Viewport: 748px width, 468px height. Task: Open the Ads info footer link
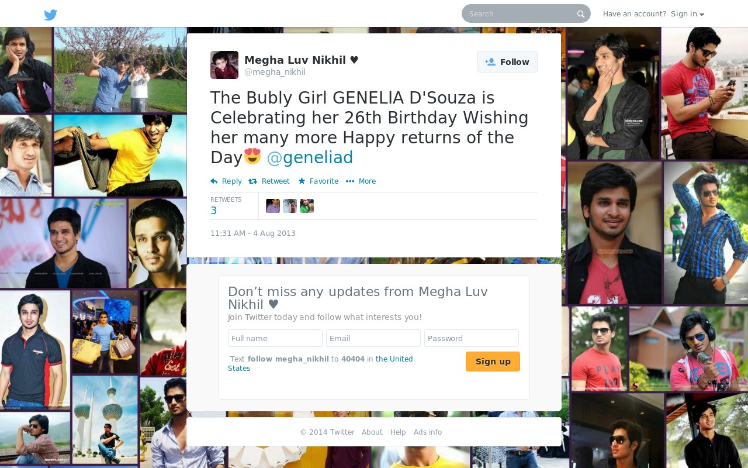[x=428, y=432]
